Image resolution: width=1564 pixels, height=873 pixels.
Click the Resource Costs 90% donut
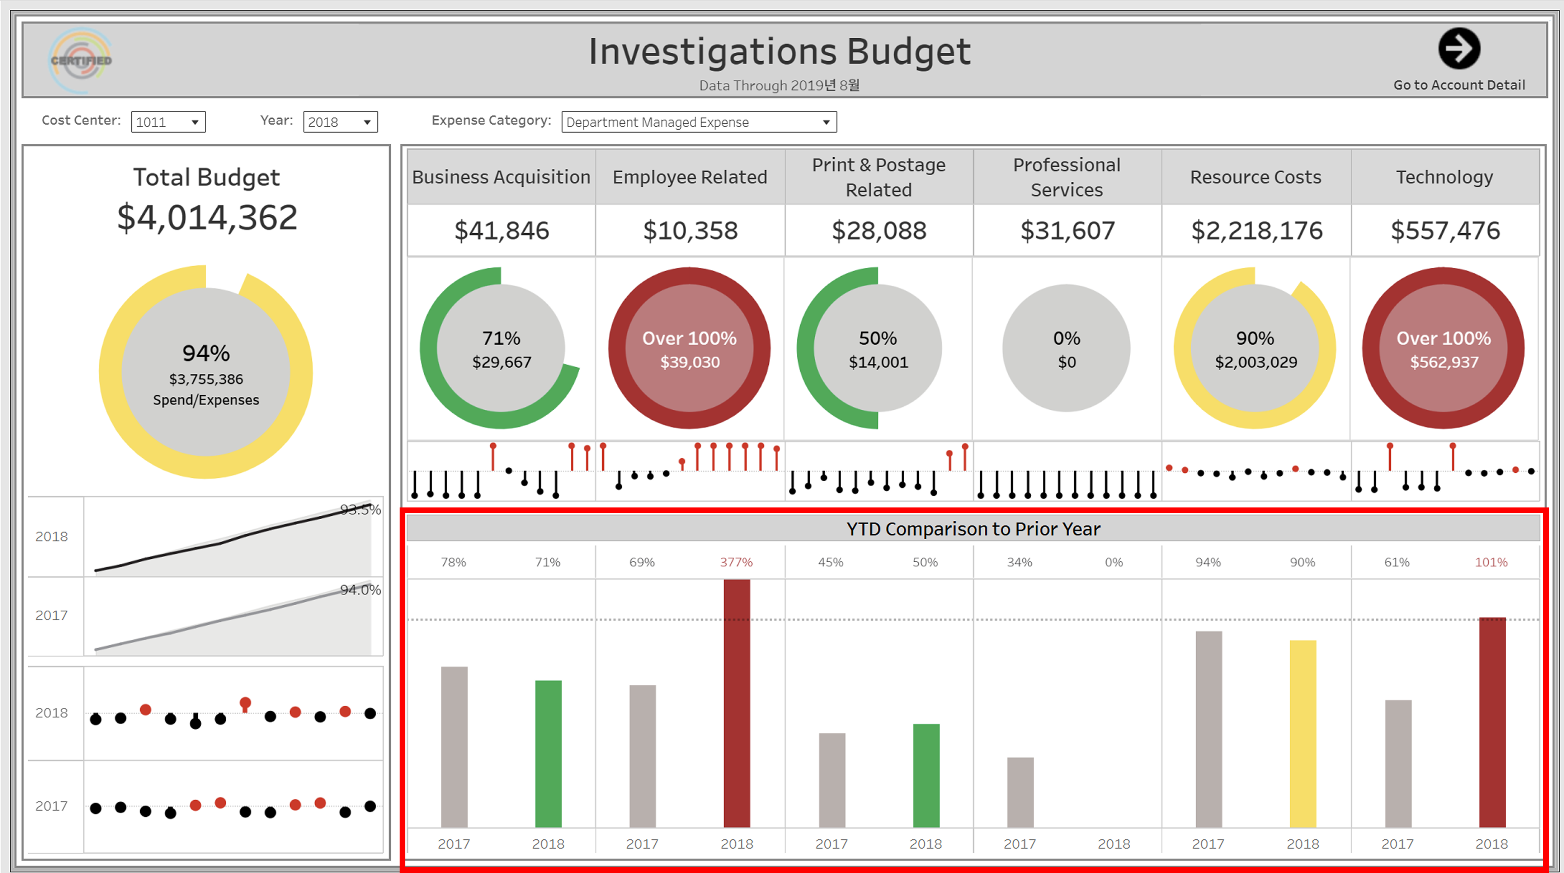point(1255,348)
